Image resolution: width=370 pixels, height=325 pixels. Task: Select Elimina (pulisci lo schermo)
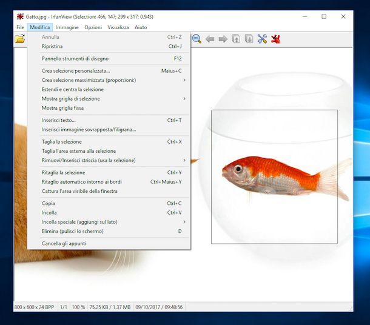(109, 231)
